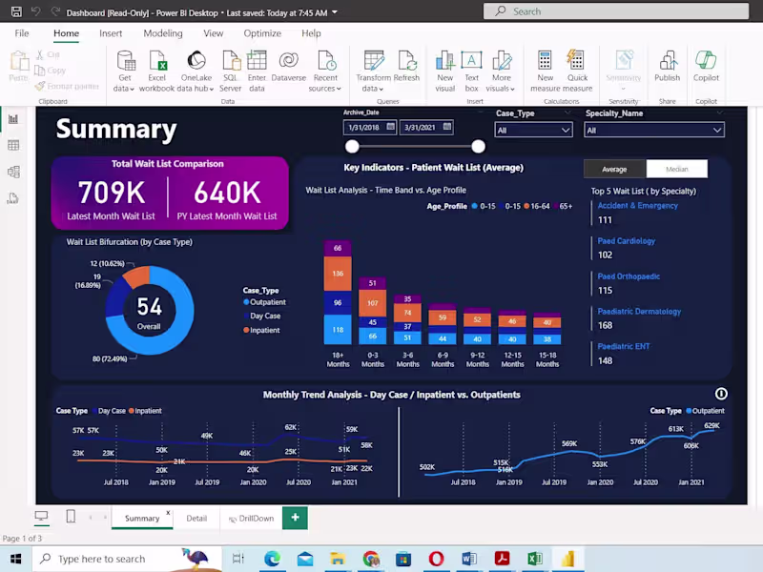The image size is (763, 572).
Task: Create a Quick measure
Action: 579,67
